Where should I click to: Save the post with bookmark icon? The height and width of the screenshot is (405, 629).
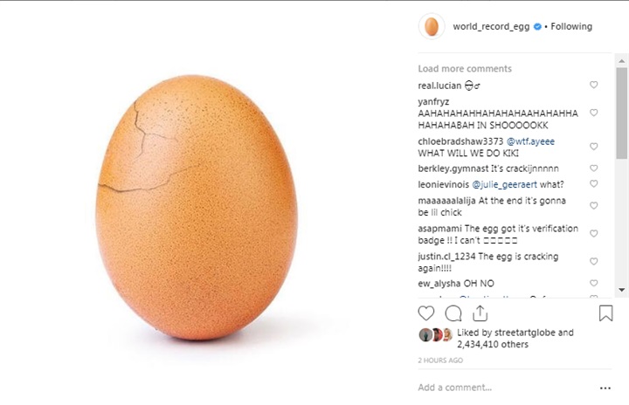tap(605, 312)
